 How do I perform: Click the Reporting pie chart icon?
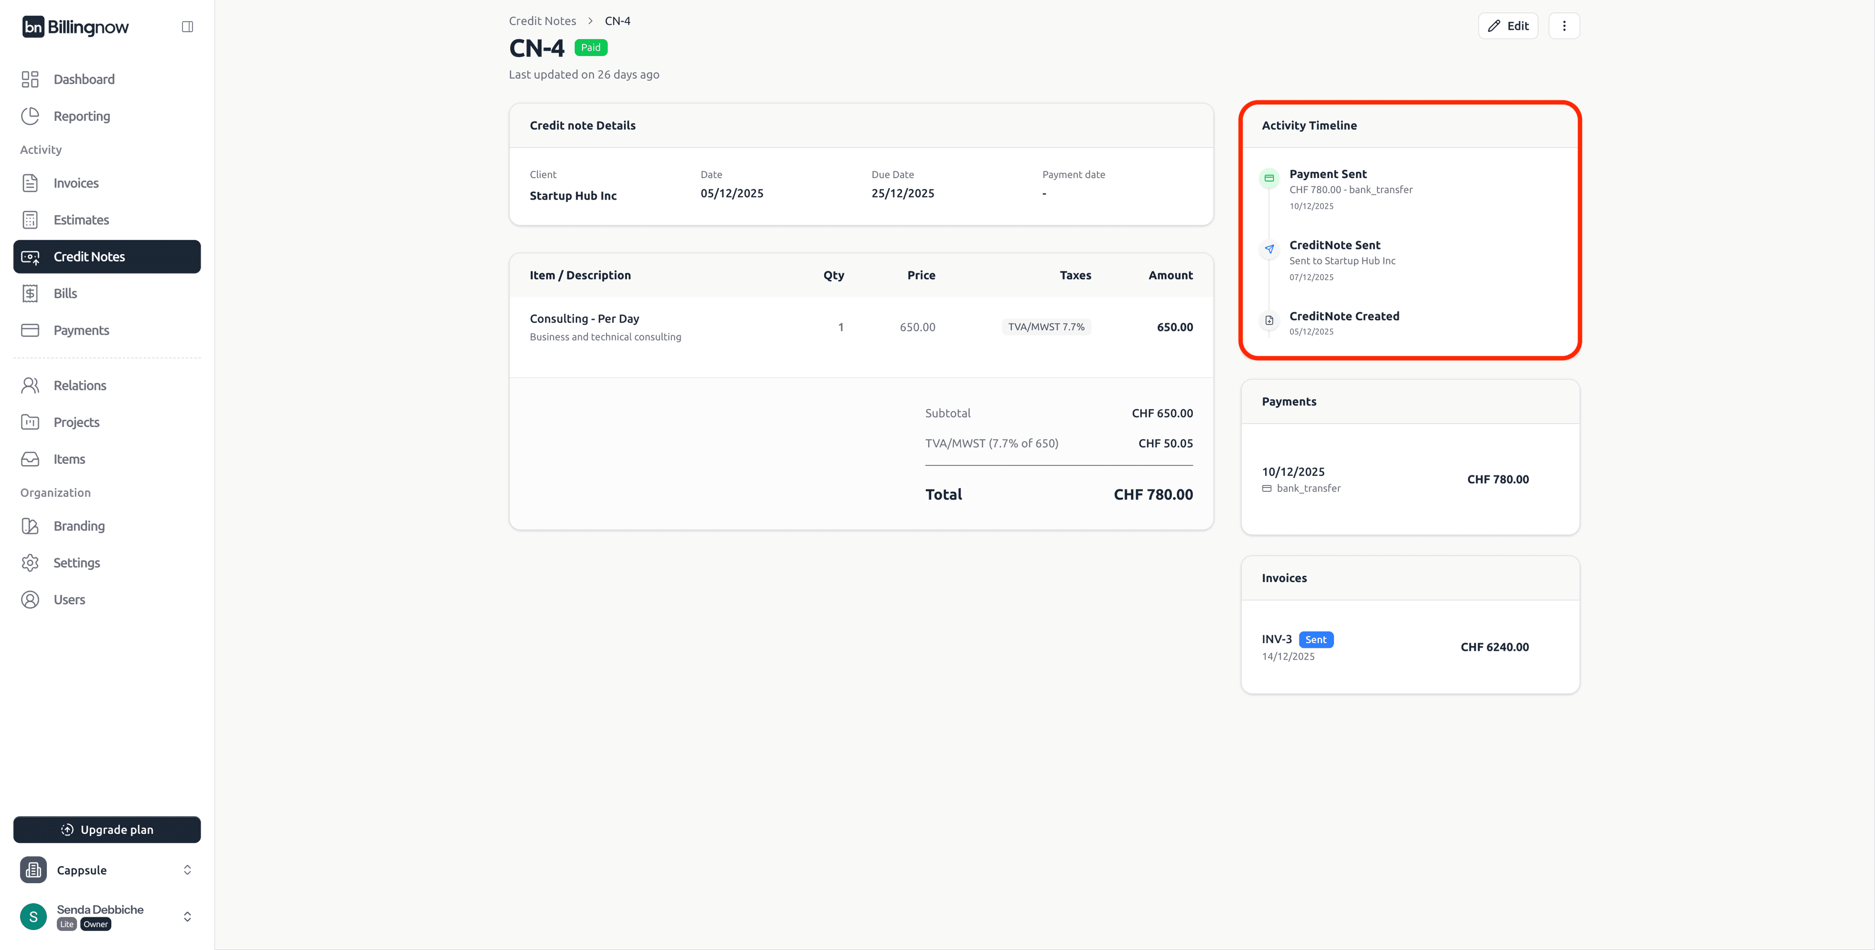click(x=30, y=117)
